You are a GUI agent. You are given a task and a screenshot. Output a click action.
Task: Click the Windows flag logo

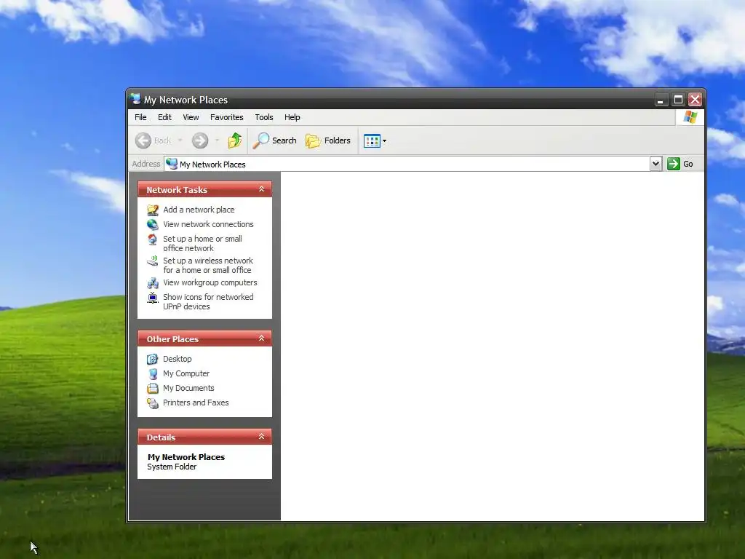[x=690, y=117]
